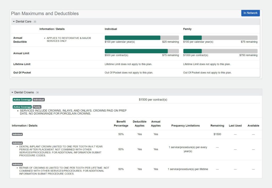Click Individual badge beside top Active Coverage

[x=39, y=100]
